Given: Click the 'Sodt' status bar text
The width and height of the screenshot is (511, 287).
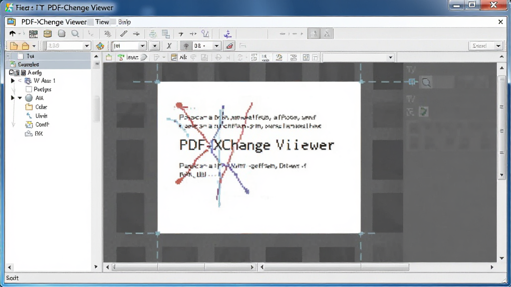Looking at the screenshot, I should tap(12, 278).
